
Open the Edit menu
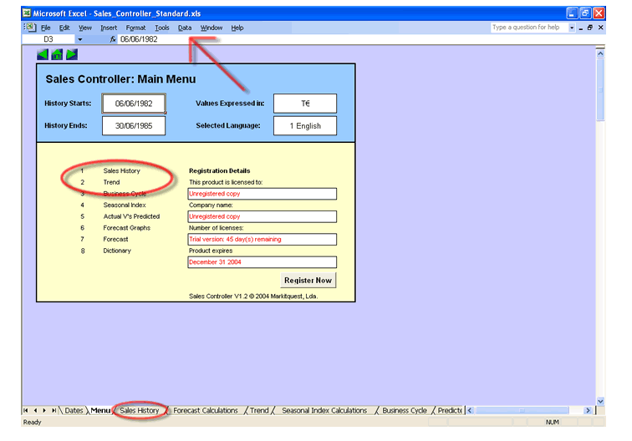(64, 28)
